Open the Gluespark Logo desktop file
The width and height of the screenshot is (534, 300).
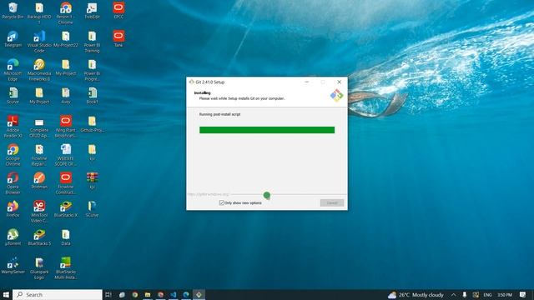pyautogui.click(x=39, y=268)
